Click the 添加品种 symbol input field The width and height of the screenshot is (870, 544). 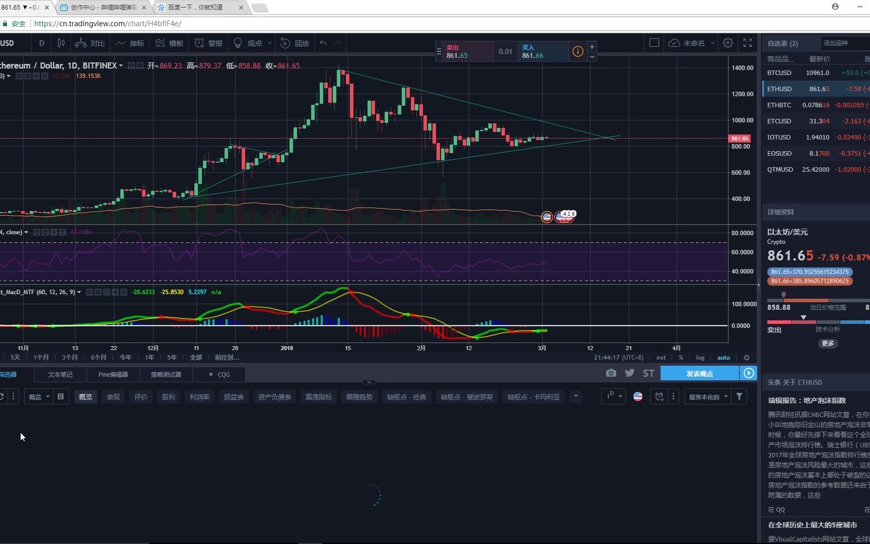tap(845, 43)
